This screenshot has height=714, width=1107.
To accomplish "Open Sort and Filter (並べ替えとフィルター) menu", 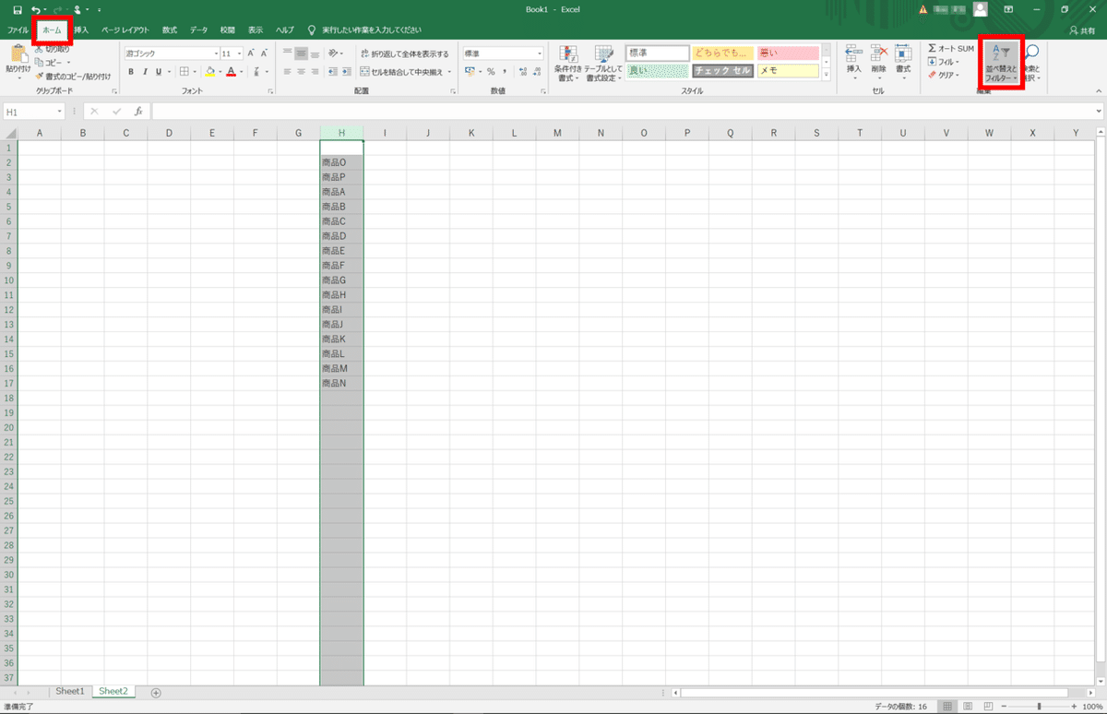I will click(1001, 63).
